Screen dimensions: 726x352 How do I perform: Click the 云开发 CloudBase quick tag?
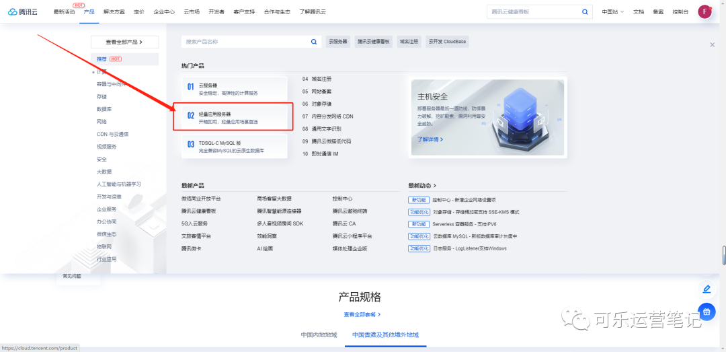click(x=447, y=42)
